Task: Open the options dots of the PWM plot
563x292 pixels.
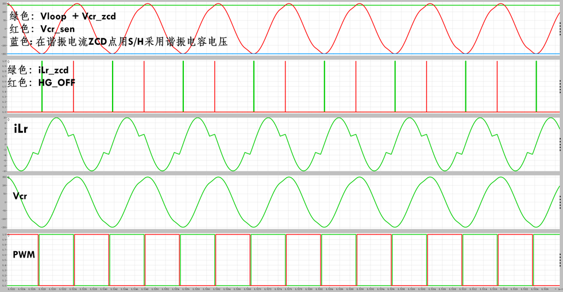Action: tap(561, 260)
